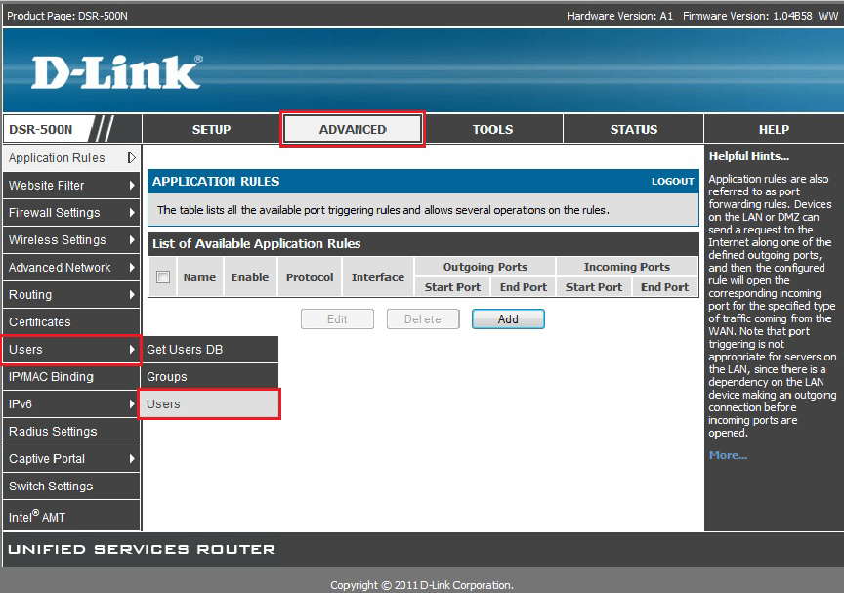Choose Groups from the Users flyout

click(210, 377)
